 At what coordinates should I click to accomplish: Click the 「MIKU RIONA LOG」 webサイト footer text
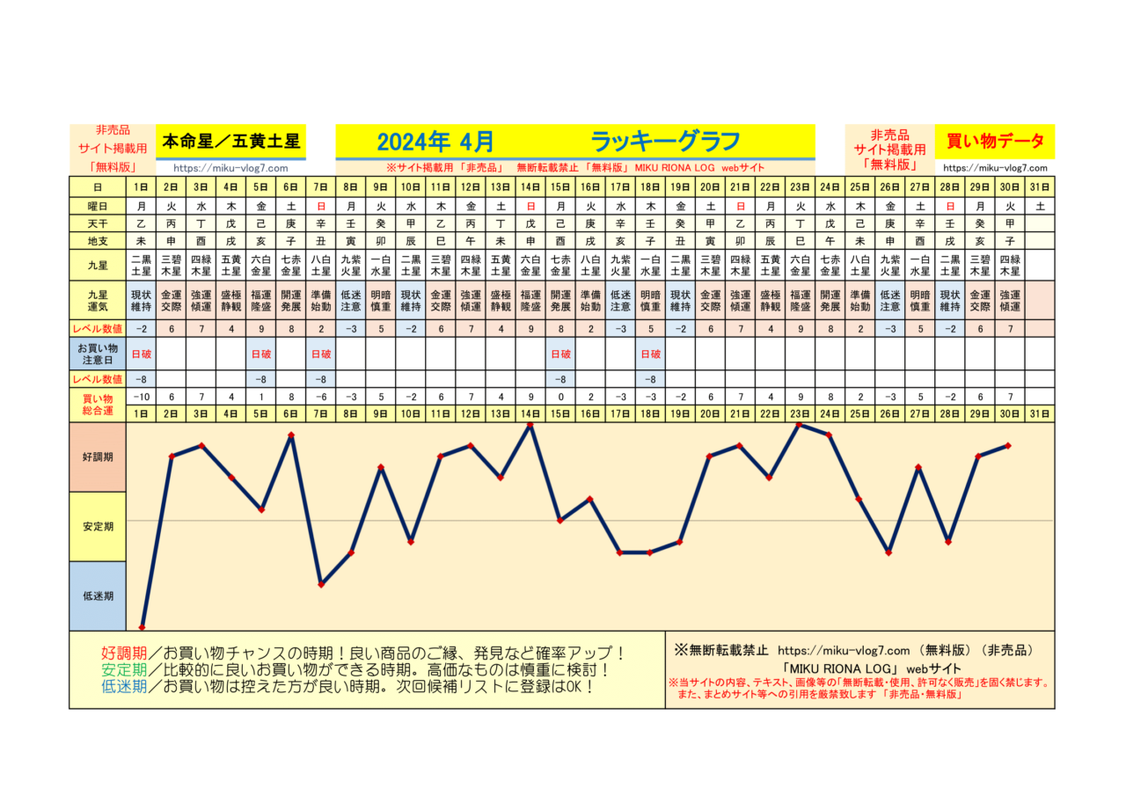tap(859, 668)
